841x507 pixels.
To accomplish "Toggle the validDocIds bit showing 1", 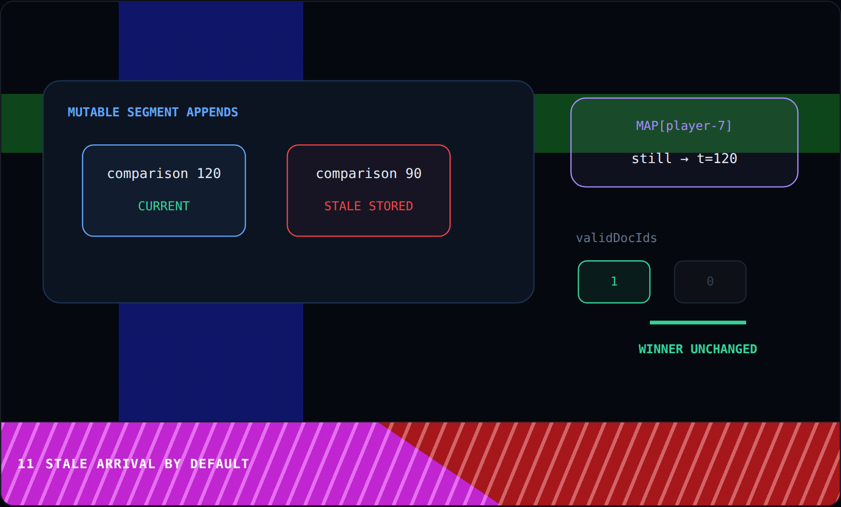I will pos(614,282).
